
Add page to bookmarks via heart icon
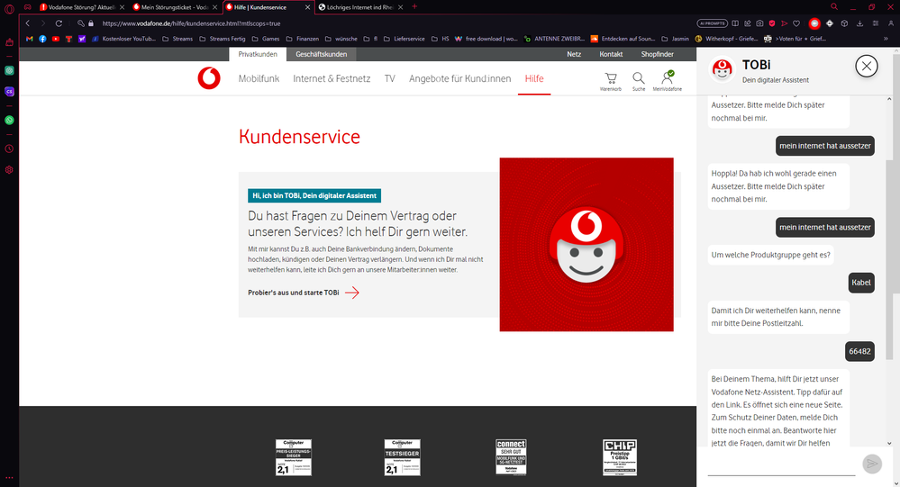pyautogui.click(x=796, y=23)
